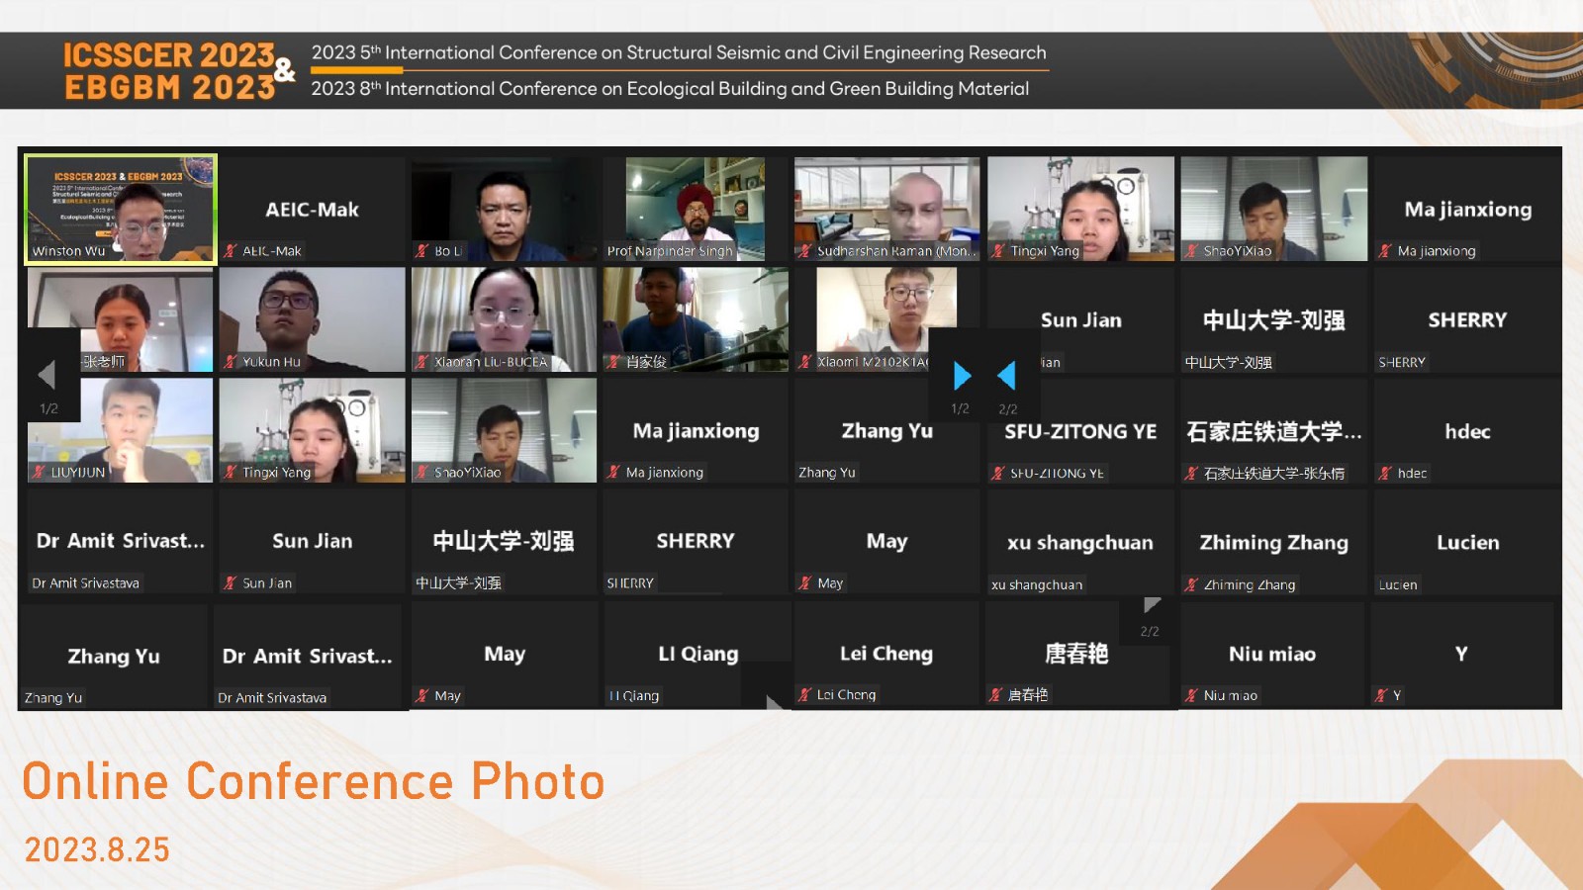Select the LI Qiang participant tile
Viewport: 1583px width, 890px height.
point(698,654)
